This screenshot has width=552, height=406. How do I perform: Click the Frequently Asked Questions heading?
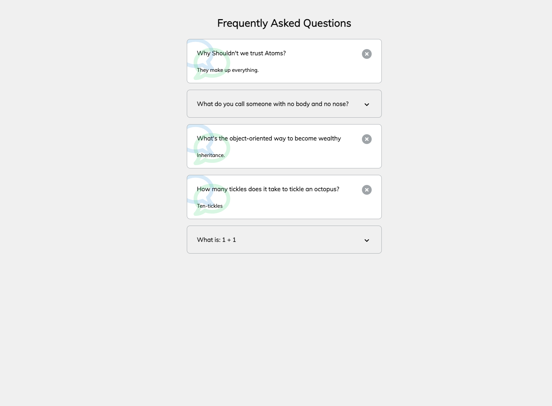click(284, 23)
